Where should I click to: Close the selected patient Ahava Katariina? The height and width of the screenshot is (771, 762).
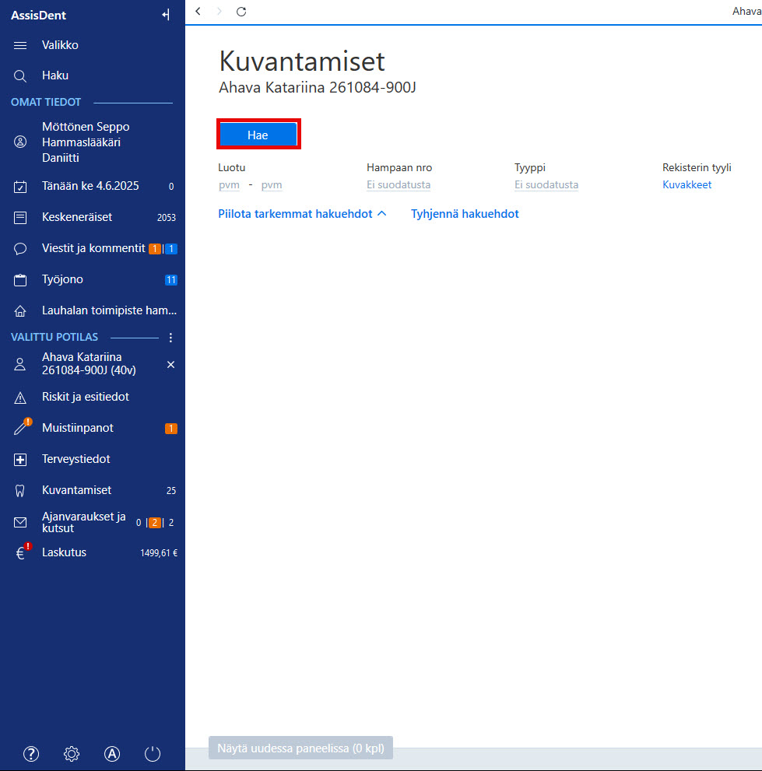[170, 364]
